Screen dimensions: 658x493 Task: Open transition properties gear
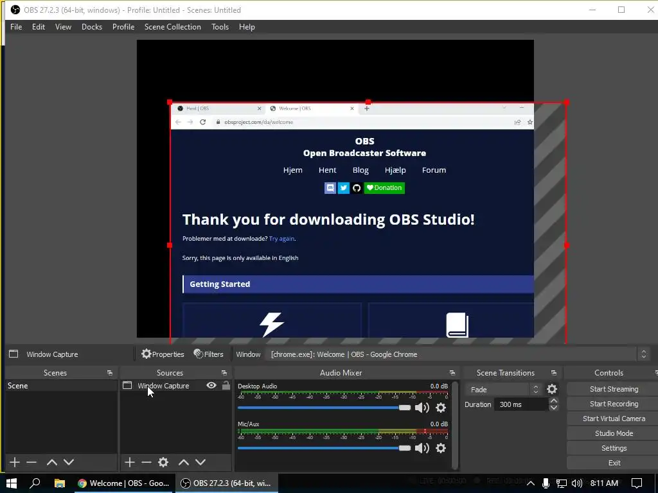(x=552, y=390)
